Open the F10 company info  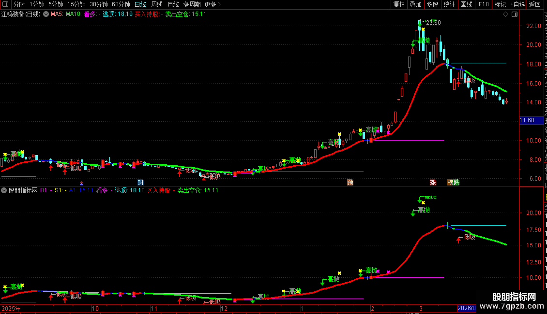484,4
